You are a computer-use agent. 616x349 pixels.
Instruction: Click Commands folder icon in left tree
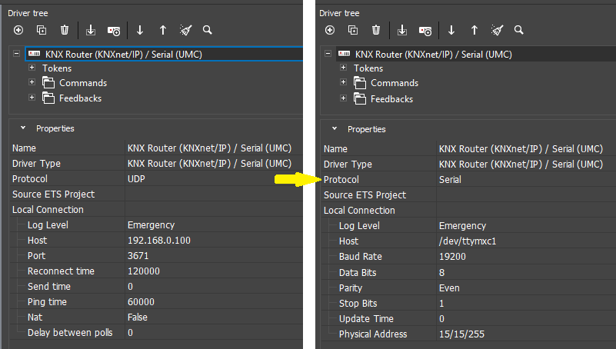[x=48, y=83]
